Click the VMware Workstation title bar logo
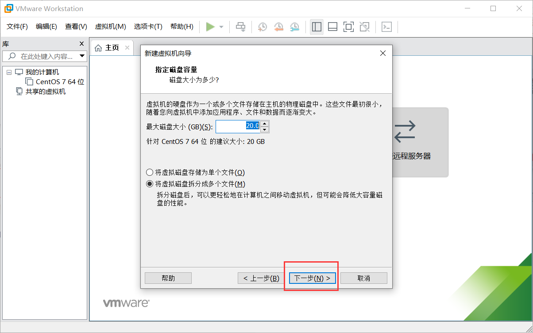Image resolution: width=533 pixels, height=333 pixels. point(8,8)
